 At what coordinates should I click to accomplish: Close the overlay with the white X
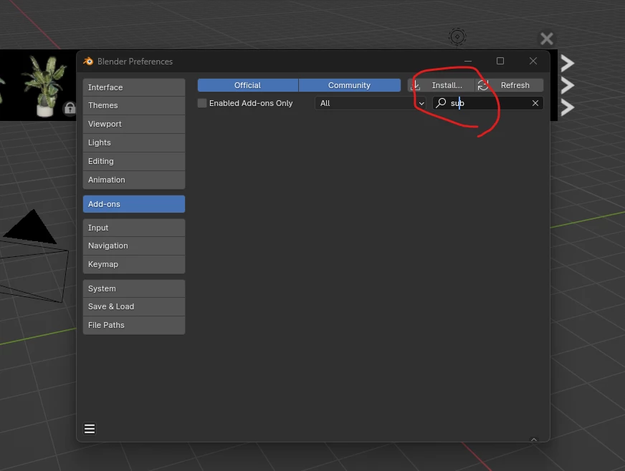tap(546, 39)
